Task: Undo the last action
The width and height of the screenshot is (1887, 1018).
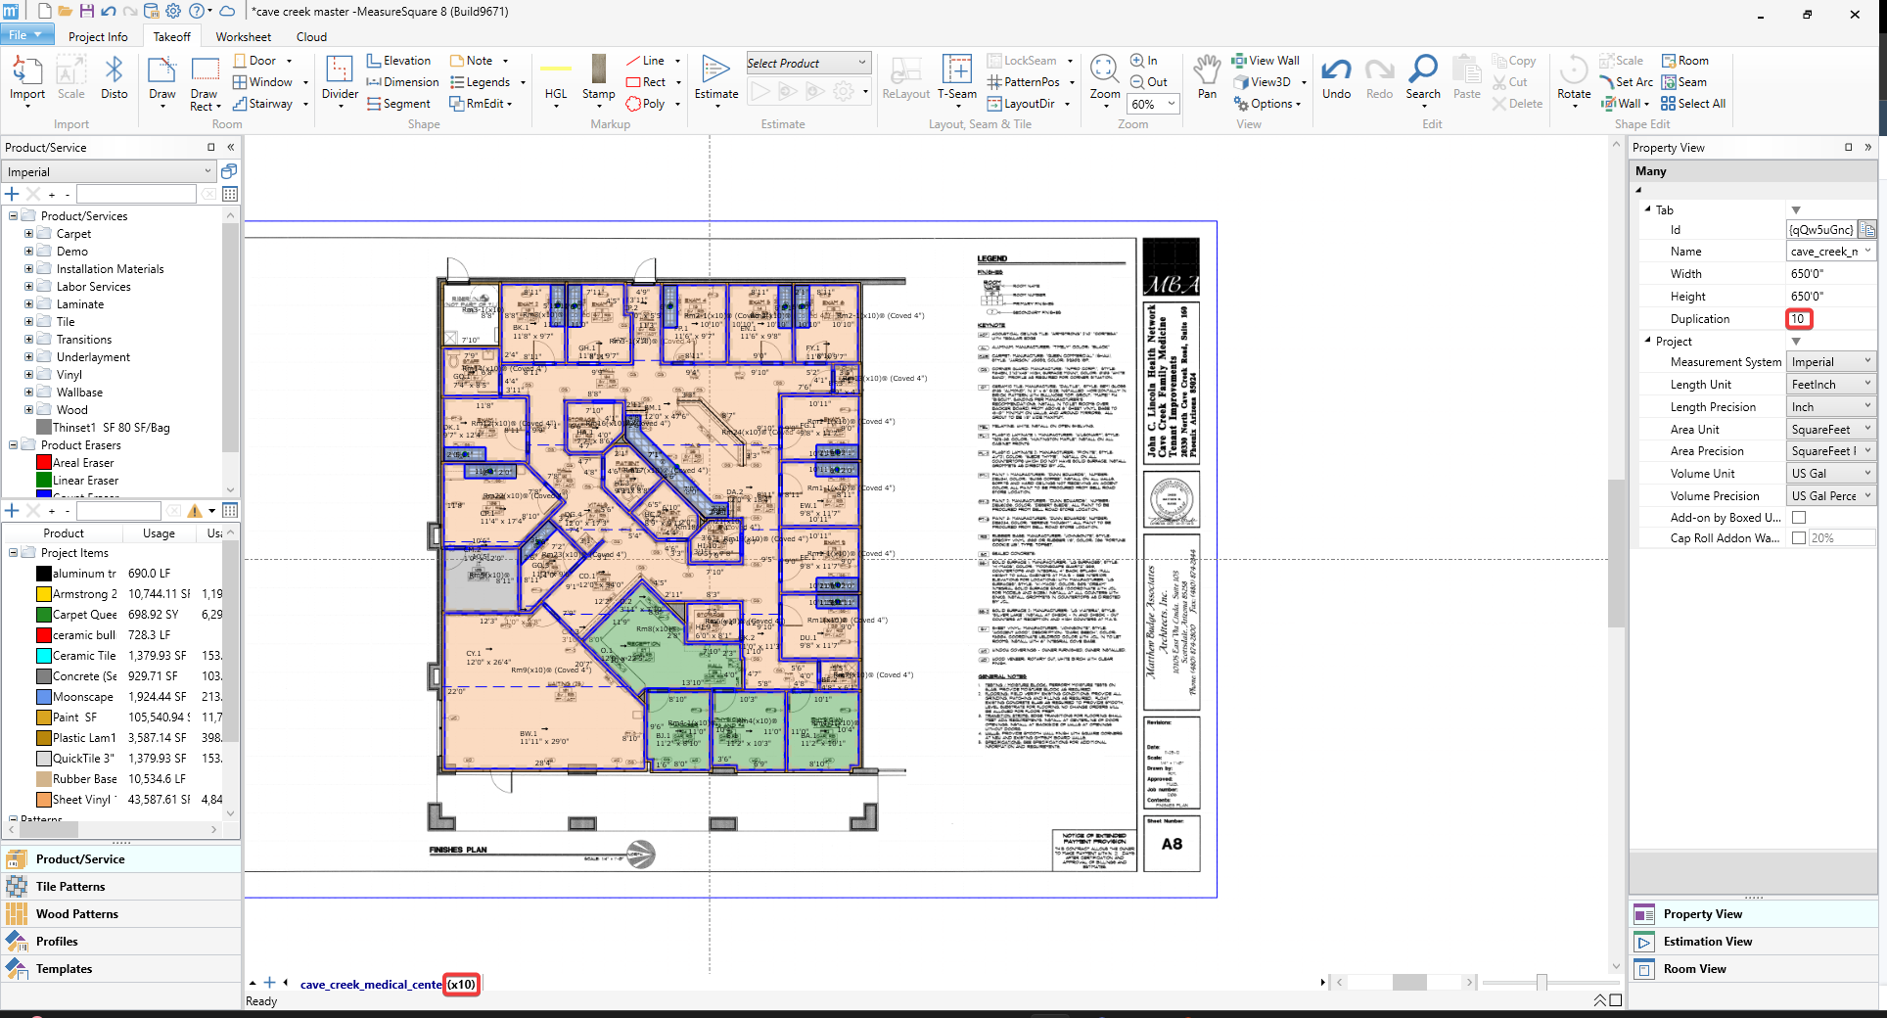Action: (1337, 77)
